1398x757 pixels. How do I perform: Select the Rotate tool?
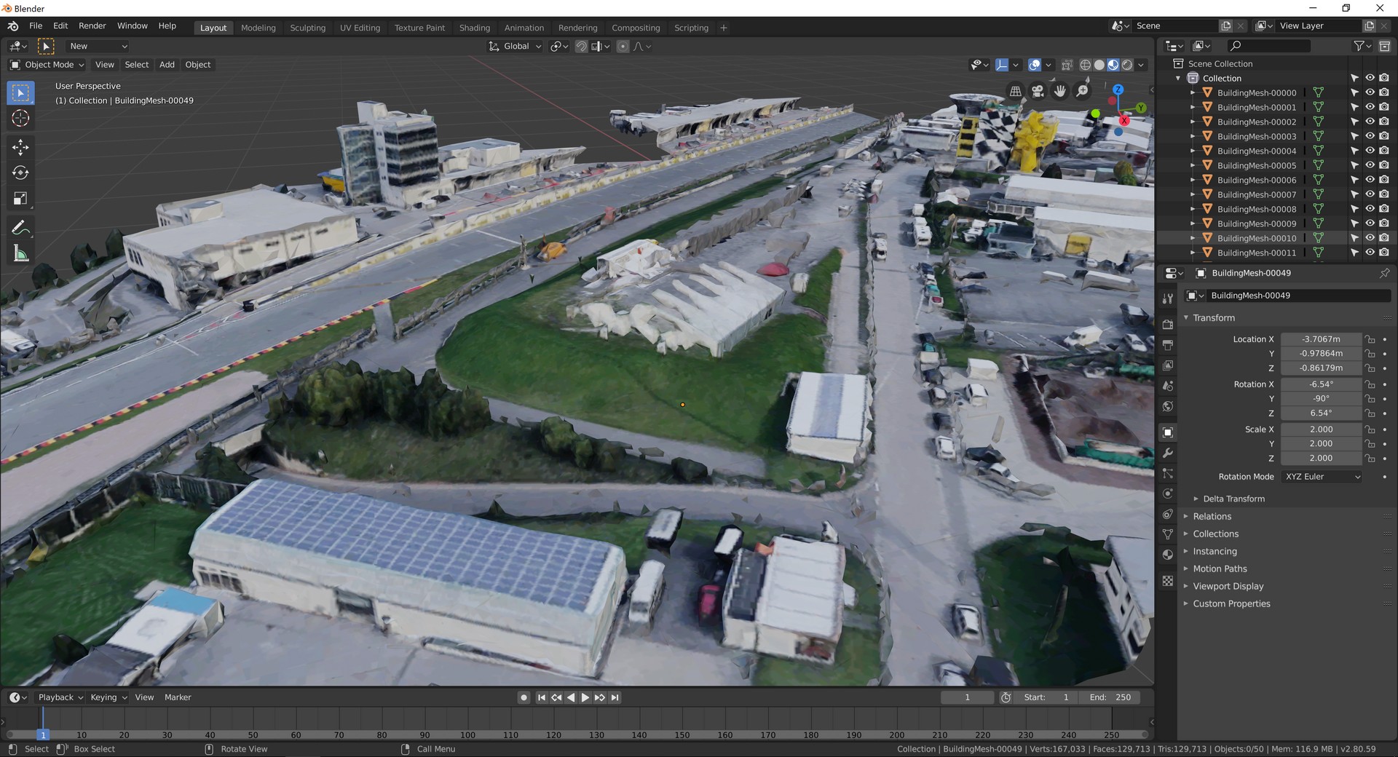pyautogui.click(x=20, y=173)
